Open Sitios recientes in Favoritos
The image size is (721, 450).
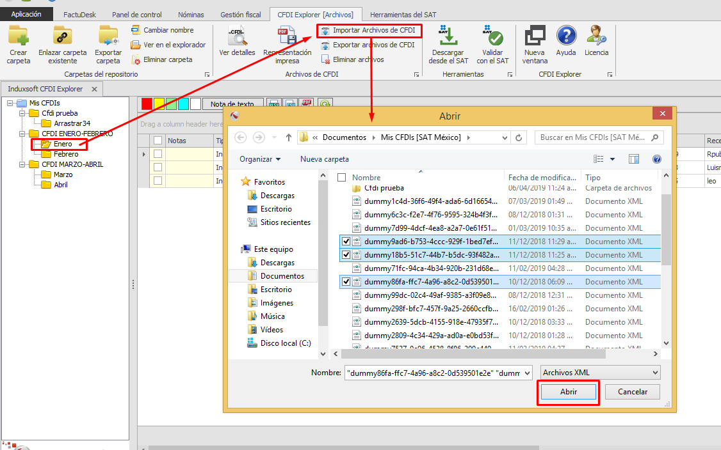(x=285, y=222)
